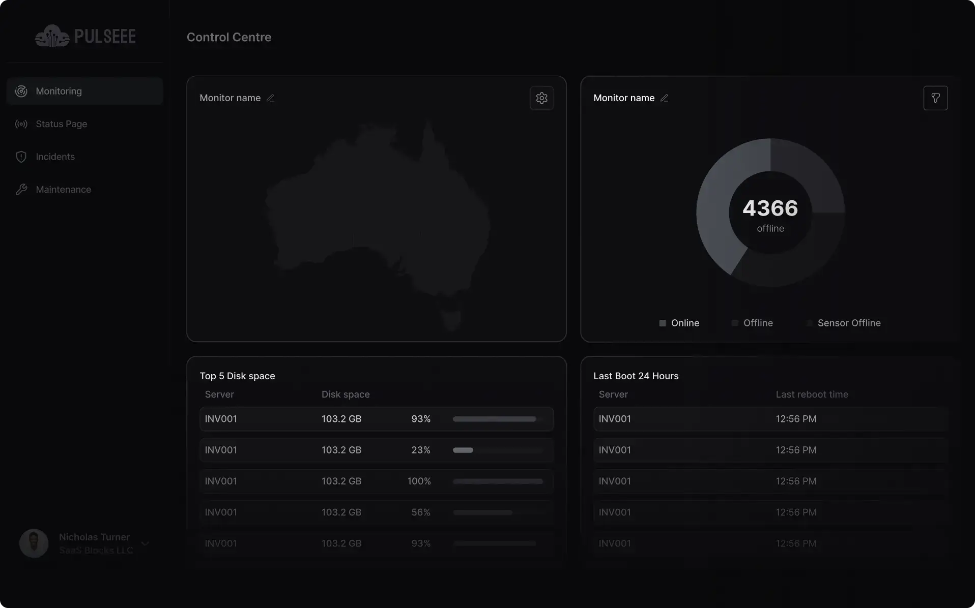
Task: Edit the map monitor name pencil icon
Action: click(270, 98)
